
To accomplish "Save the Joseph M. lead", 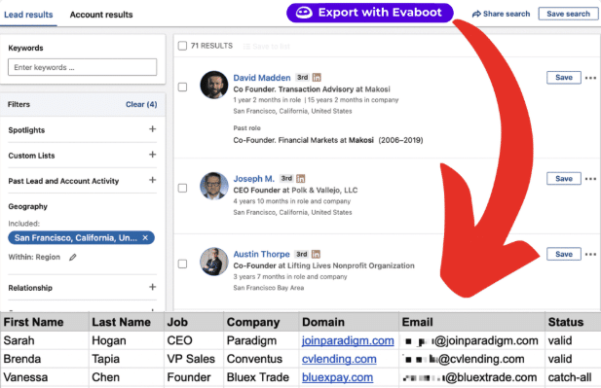I will pyautogui.click(x=564, y=179).
